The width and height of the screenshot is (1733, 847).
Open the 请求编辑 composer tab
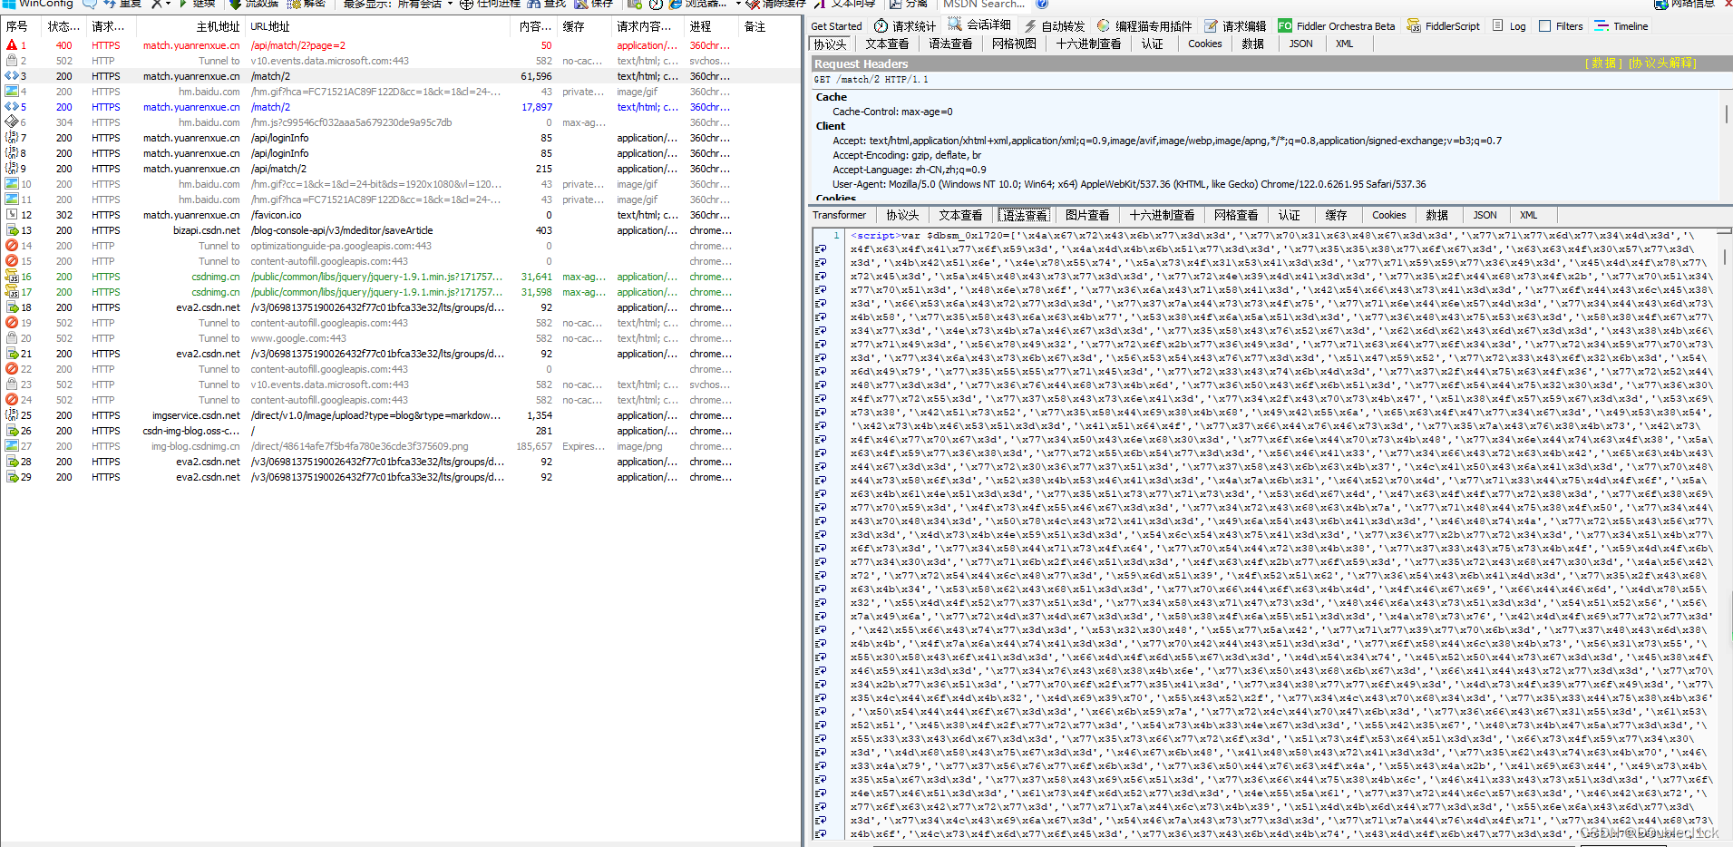tap(1235, 26)
